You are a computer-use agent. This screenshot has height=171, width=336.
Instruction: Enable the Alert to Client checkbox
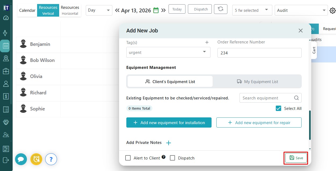(x=128, y=158)
